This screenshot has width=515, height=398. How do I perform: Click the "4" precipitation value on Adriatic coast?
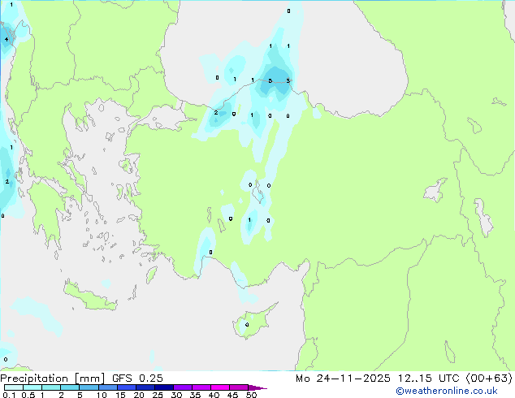click(6, 40)
